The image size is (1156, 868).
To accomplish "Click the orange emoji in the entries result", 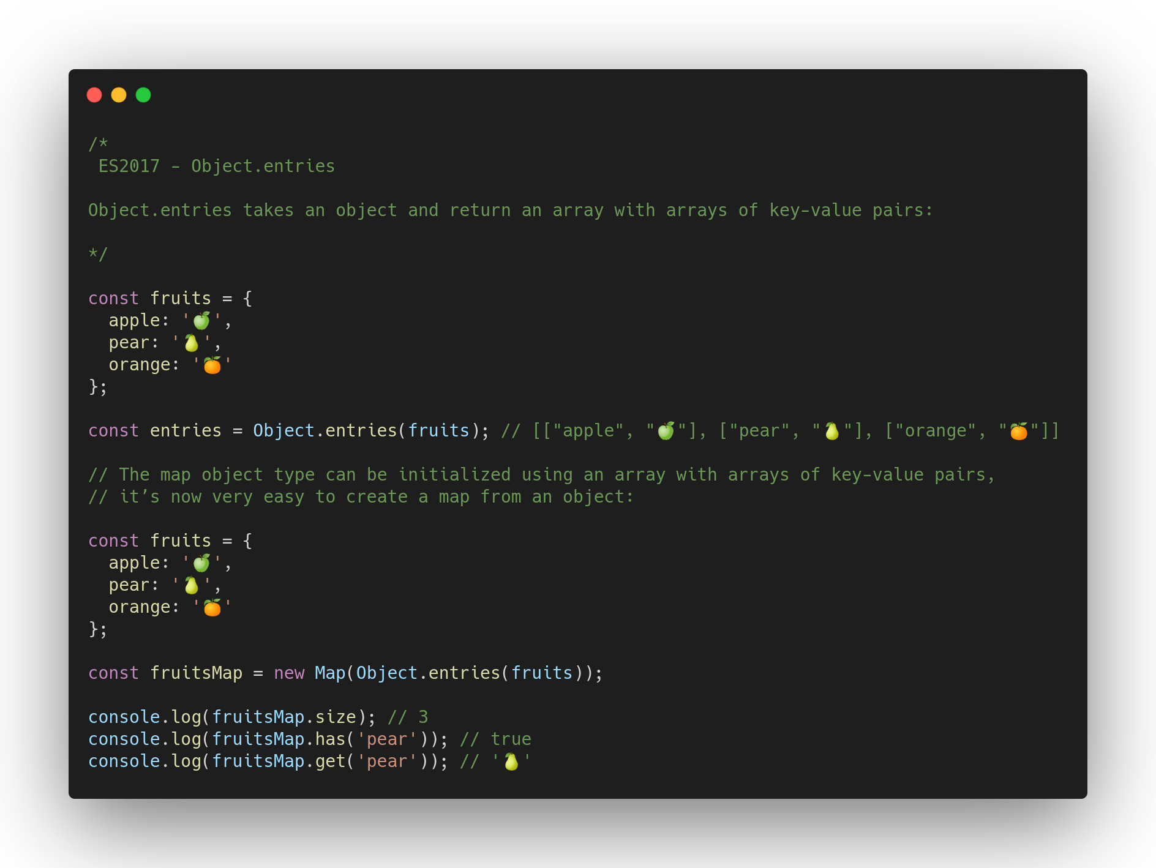I will coord(1018,430).
